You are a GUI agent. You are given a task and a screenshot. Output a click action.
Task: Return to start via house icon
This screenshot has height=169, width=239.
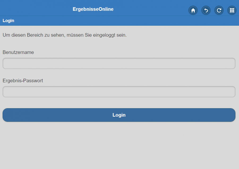(193, 10)
